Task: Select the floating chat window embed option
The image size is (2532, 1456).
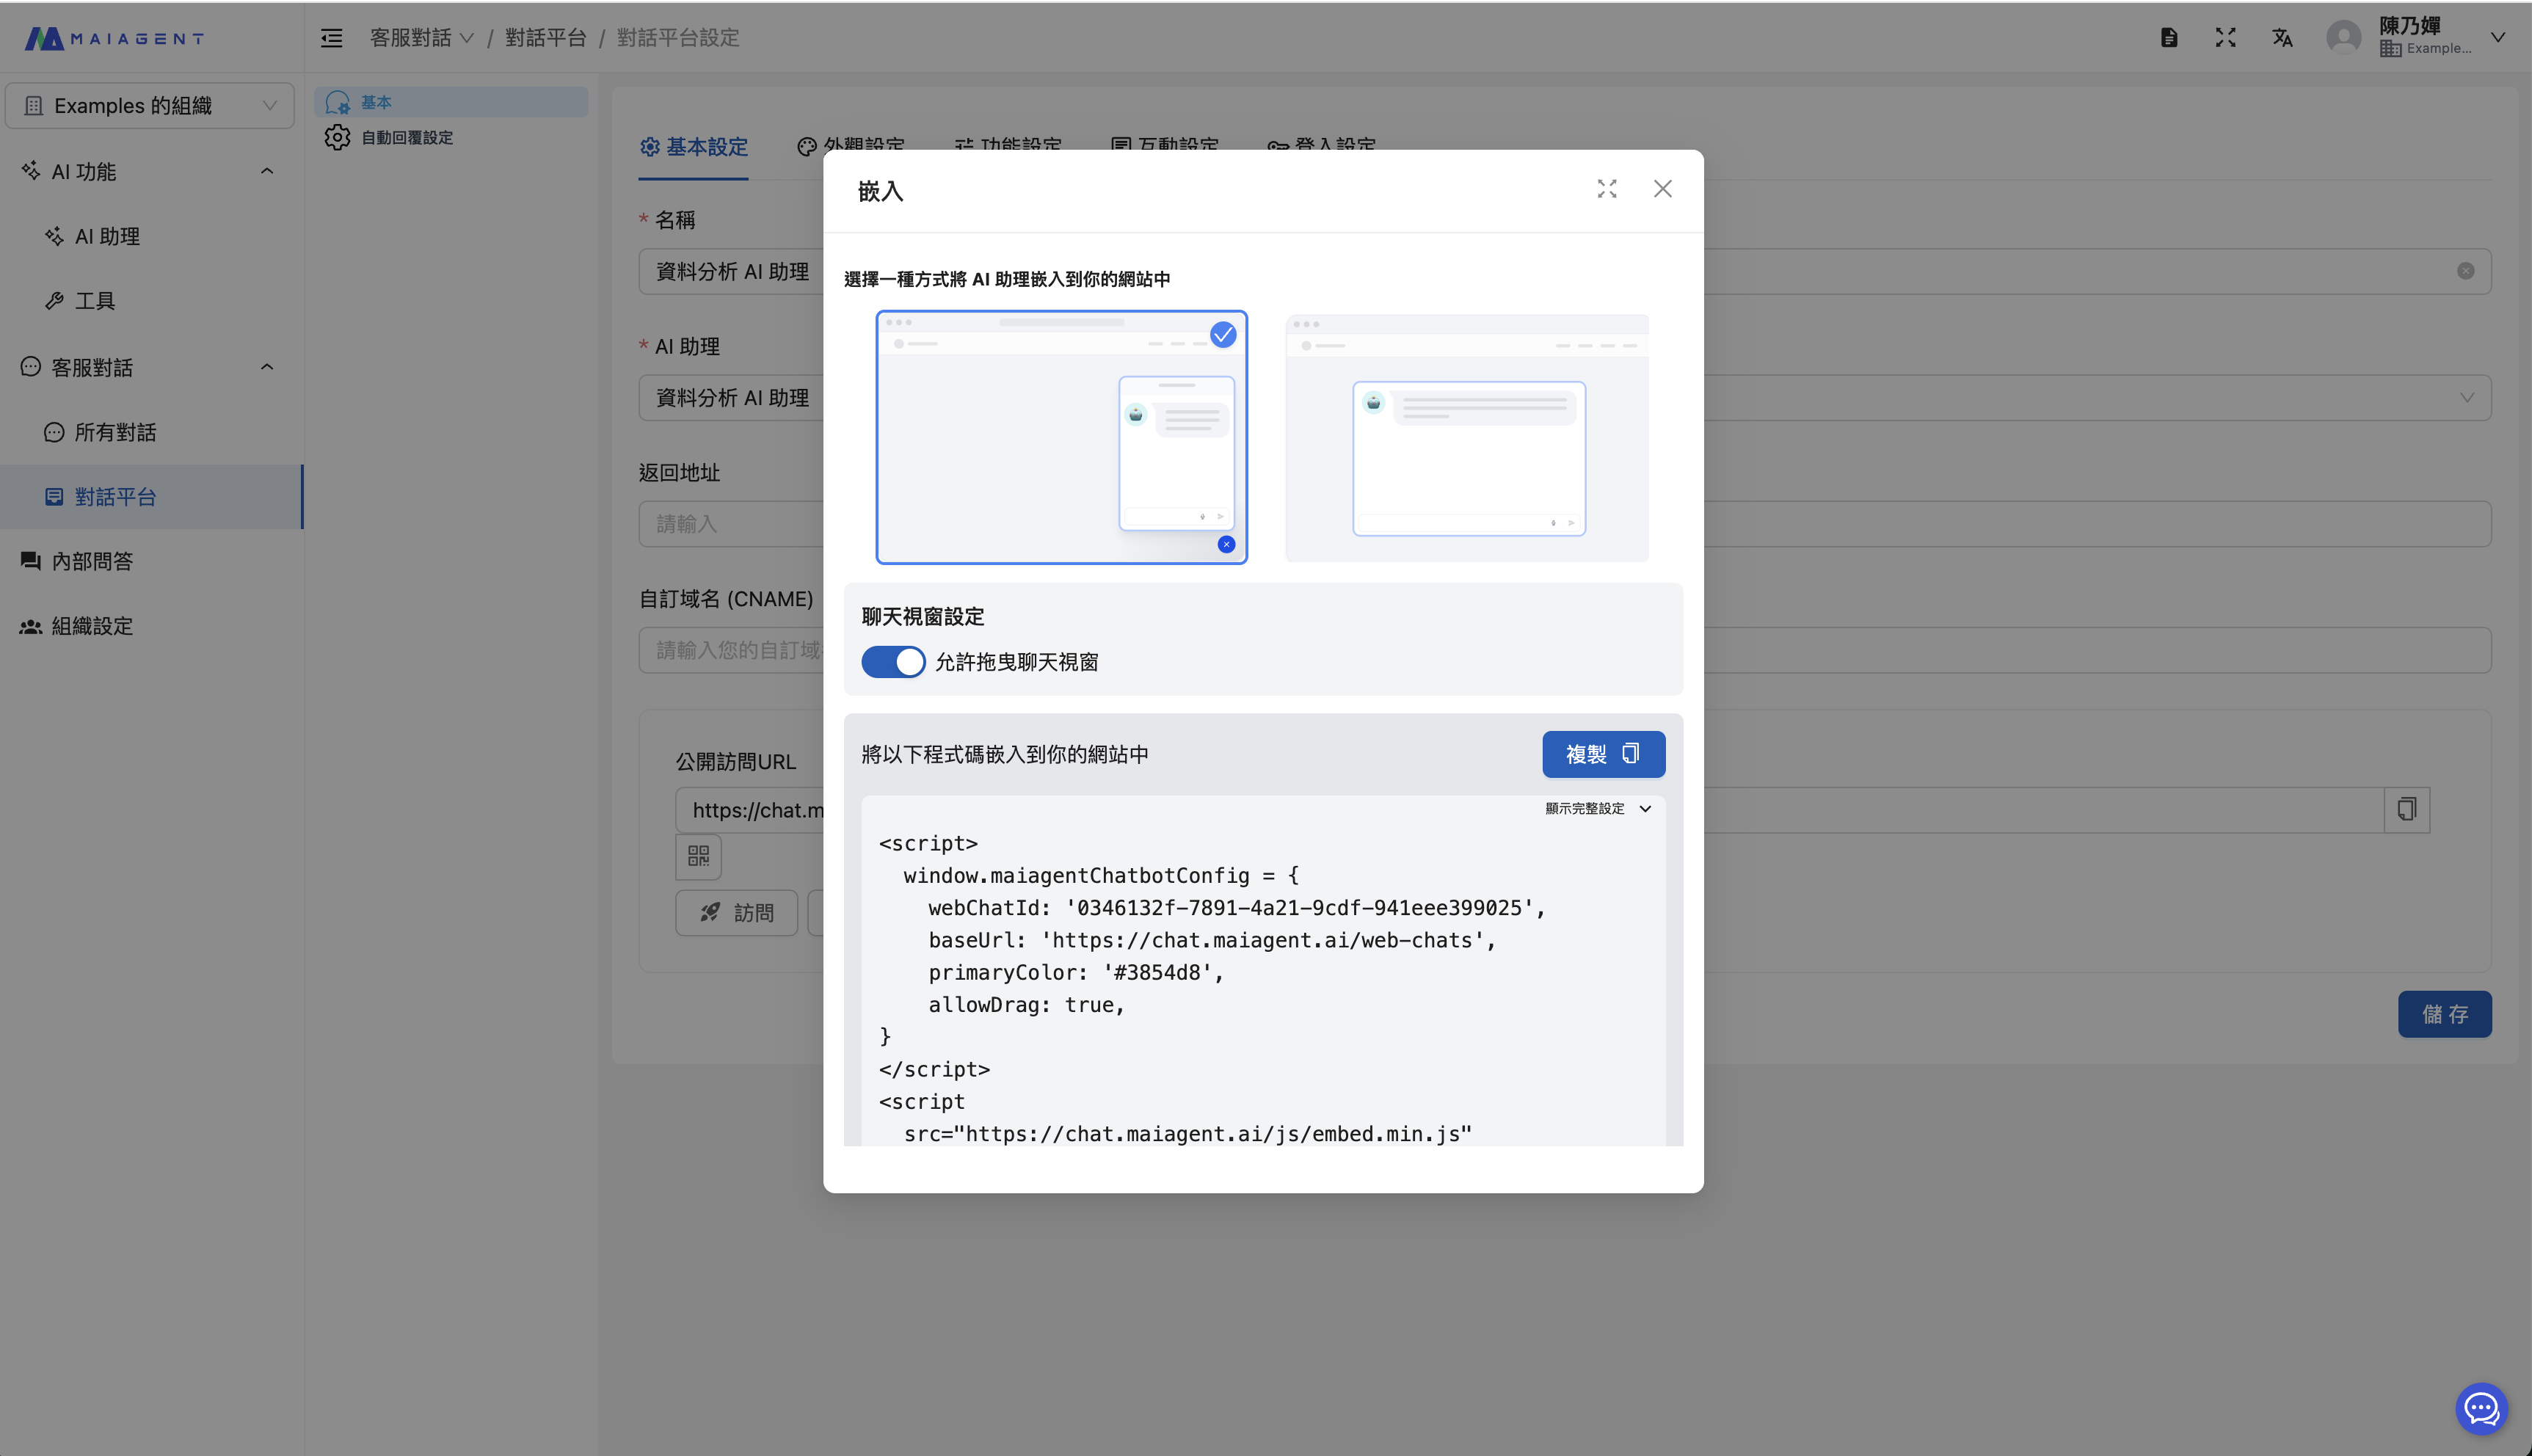Action: tap(1061, 437)
